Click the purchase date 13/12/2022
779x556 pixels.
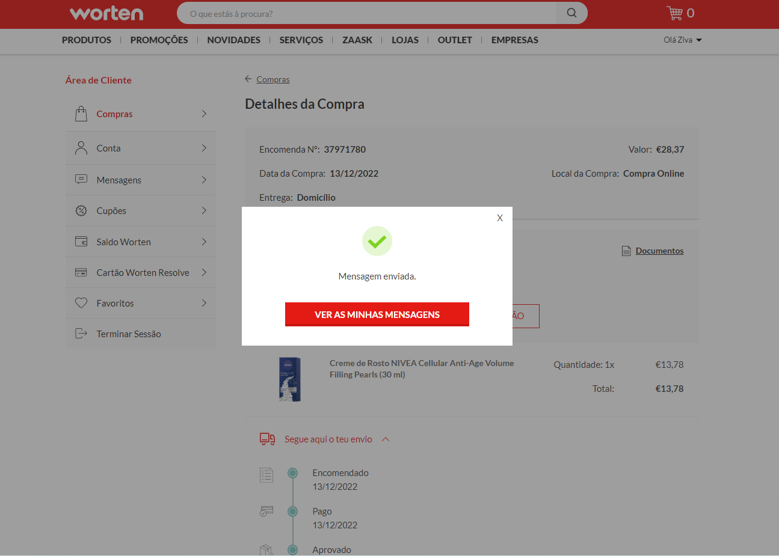(354, 173)
